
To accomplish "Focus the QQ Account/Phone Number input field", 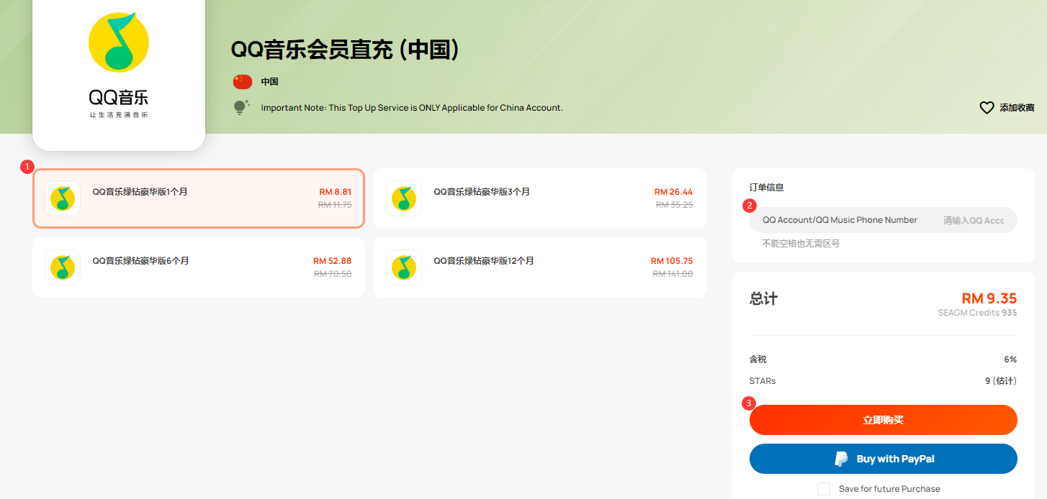I will pos(884,220).
